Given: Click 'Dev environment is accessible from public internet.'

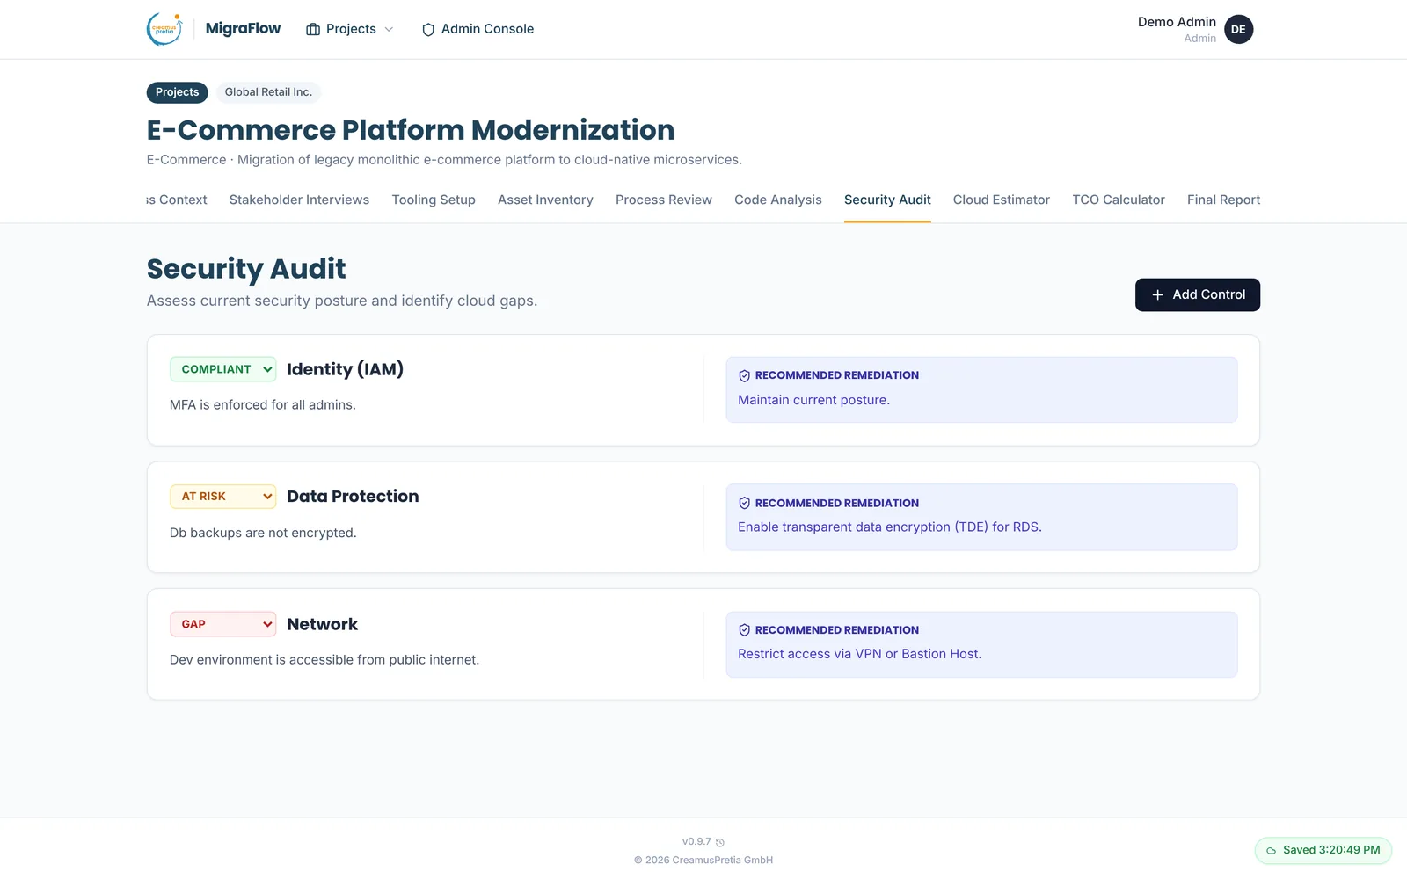Looking at the screenshot, I should pos(324,660).
